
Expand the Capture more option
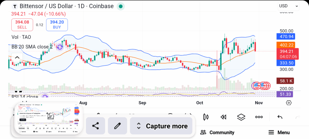pyautogui.click(x=161, y=126)
